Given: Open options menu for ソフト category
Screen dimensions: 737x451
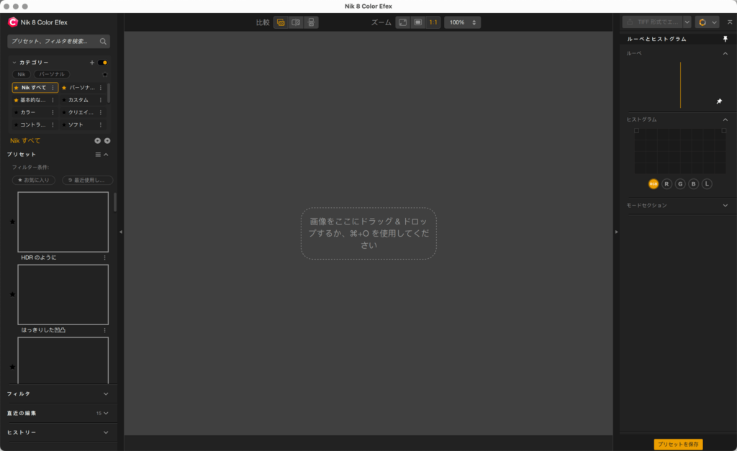Looking at the screenshot, I should (x=101, y=124).
